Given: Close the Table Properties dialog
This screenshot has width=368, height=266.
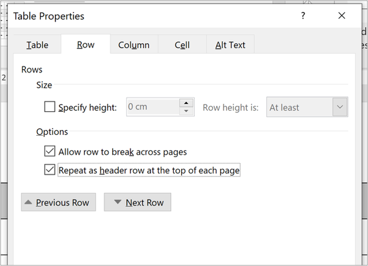Looking at the screenshot, I should [x=342, y=16].
